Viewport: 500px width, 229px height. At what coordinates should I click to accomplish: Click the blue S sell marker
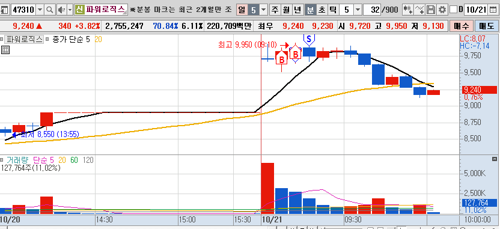(x=309, y=39)
